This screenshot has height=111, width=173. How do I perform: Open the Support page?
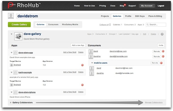click(x=132, y=6)
